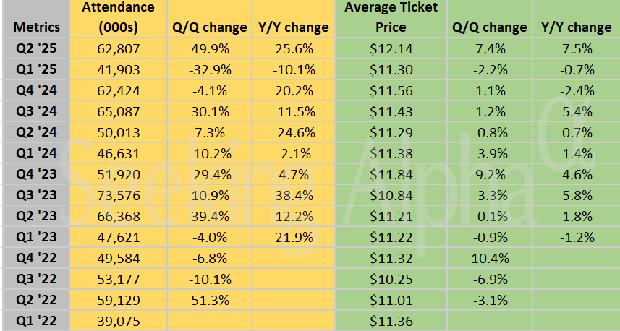The width and height of the screenshot is (620, 331).
Task: Select the $12.14 ticket price cell
Action: pyautogui.click(x=391, y=49)
